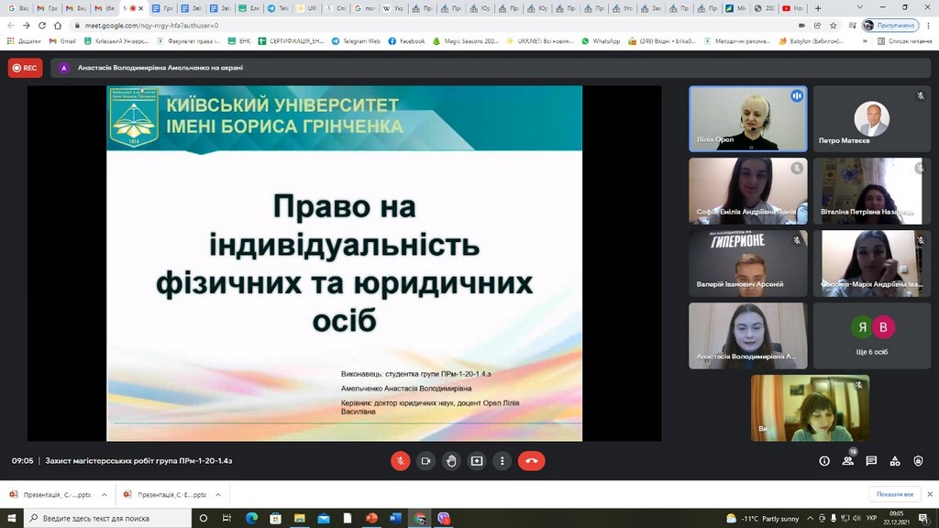Raise your hand in the meeting
939x528 pixels.
tap(451, 461)
